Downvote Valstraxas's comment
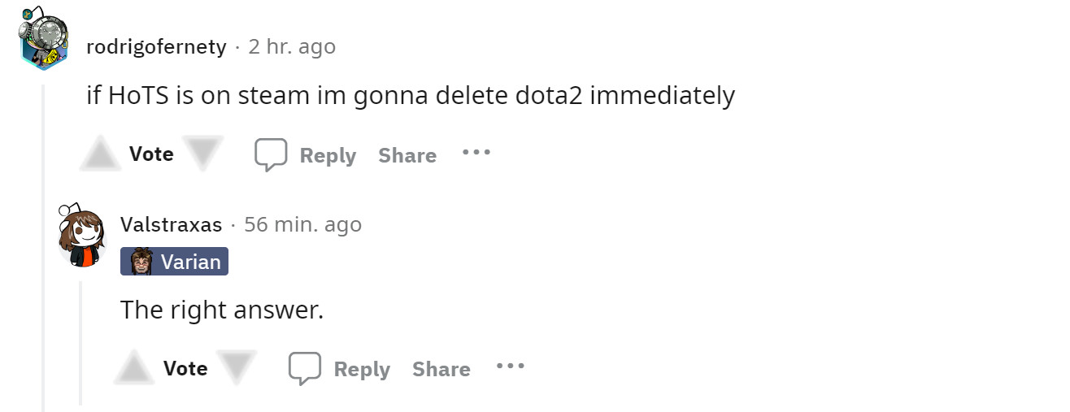This screenshot has height=412, width=1070. click(x=237, y=368)
